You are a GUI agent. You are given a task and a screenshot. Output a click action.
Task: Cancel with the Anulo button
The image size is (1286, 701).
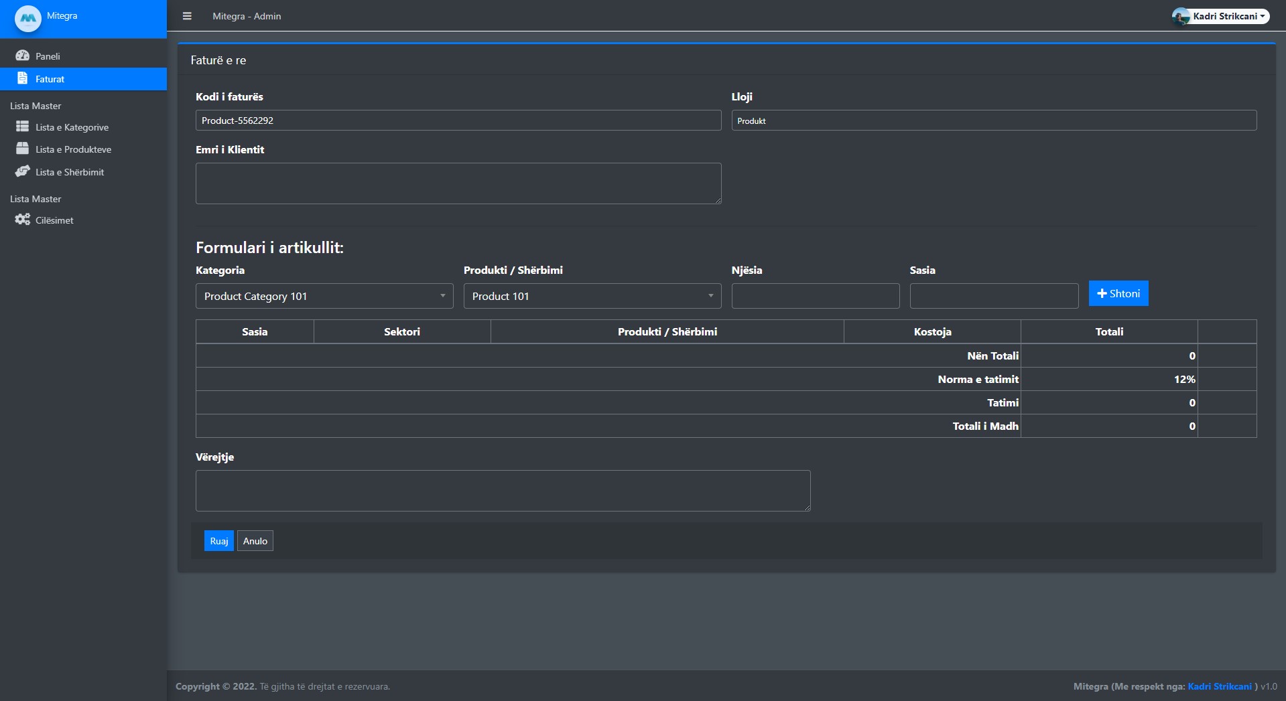click(x=255, y=541)
